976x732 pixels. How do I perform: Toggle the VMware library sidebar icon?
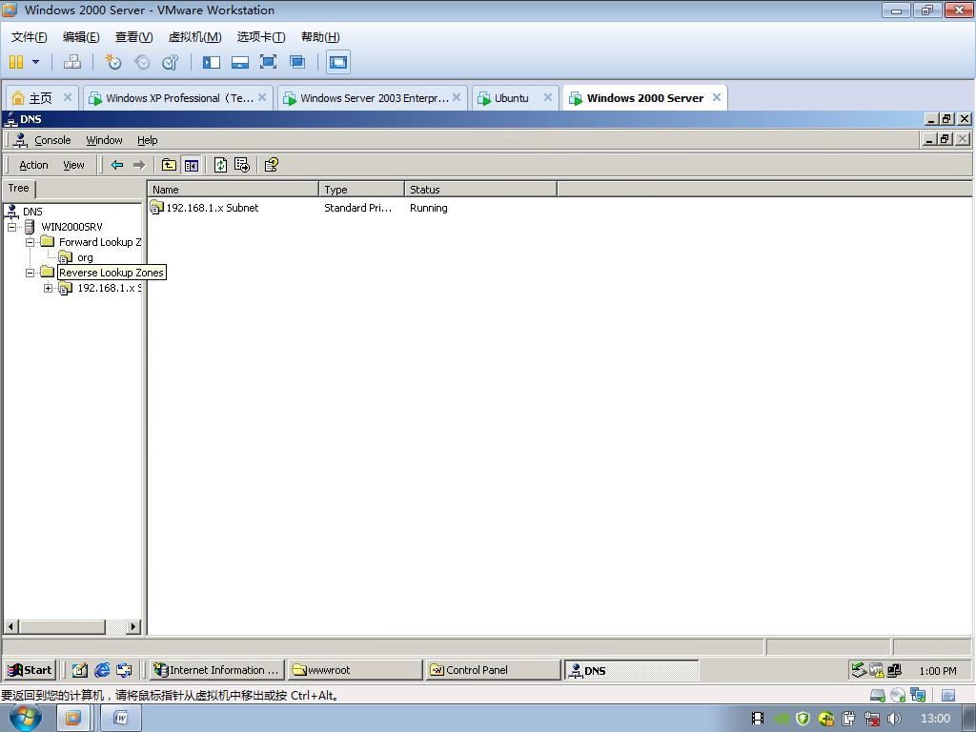212,62
